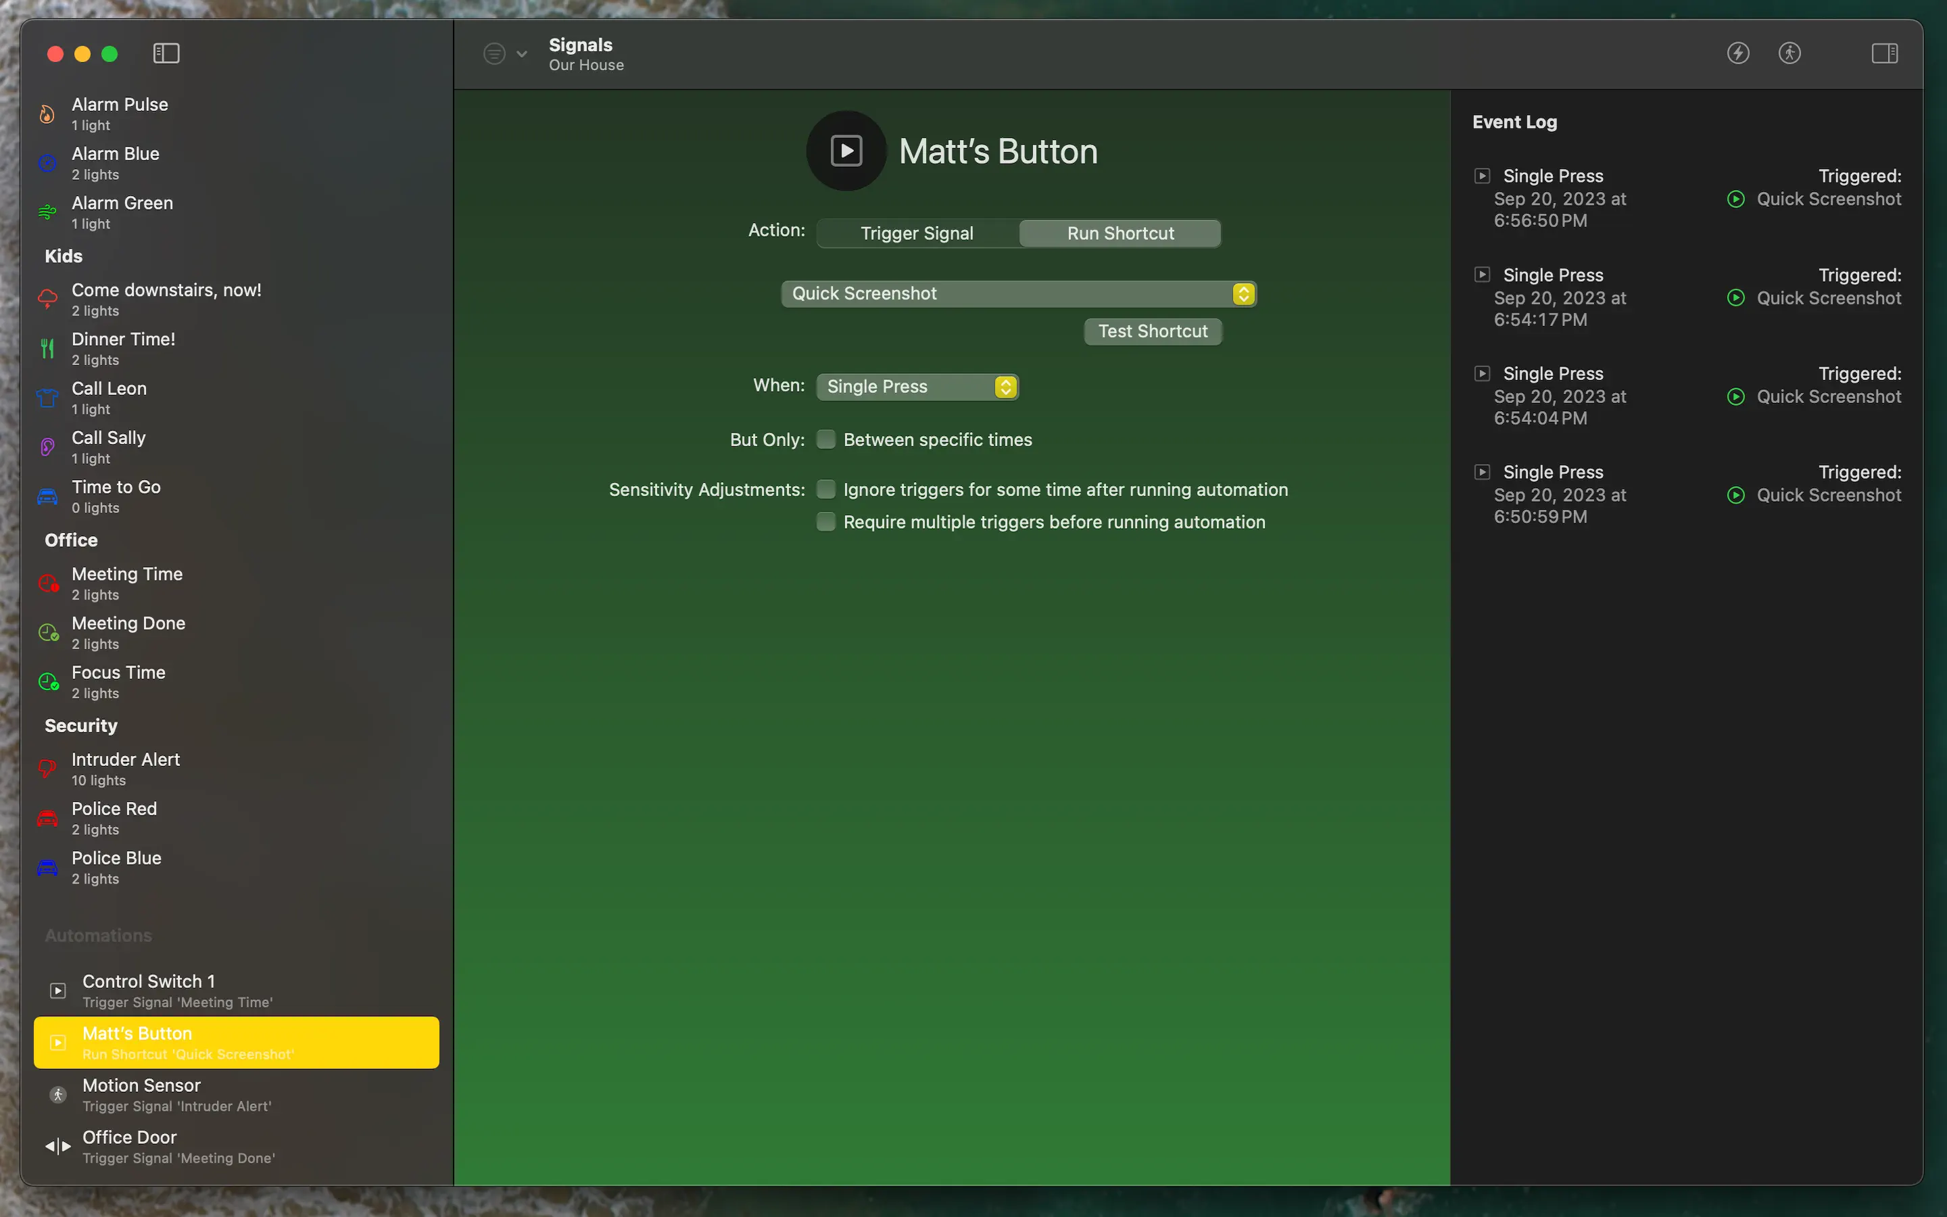Click the flame icon for Alarm Pulse
Viewport: 1947px width, 1217px height.
tap(47, 114)
